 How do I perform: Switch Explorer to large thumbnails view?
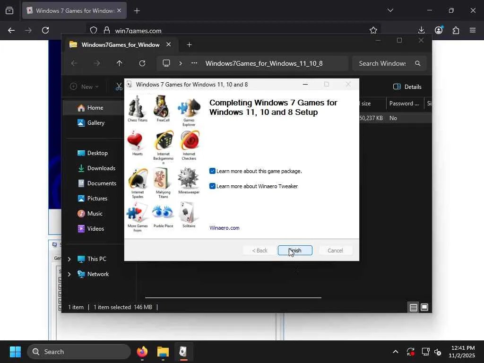coord(424,307)
